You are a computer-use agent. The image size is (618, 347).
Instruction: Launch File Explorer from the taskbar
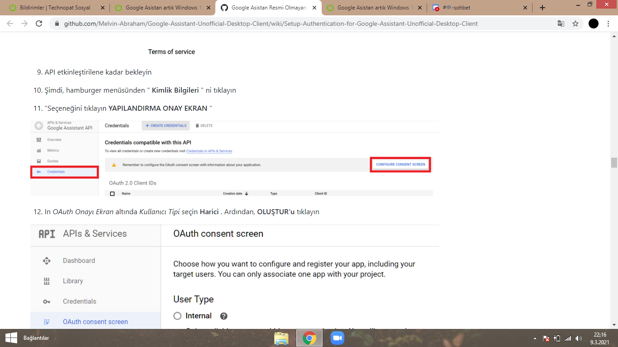281,338
